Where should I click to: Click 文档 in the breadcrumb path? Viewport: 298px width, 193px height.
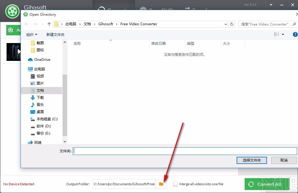pos(87,24)
